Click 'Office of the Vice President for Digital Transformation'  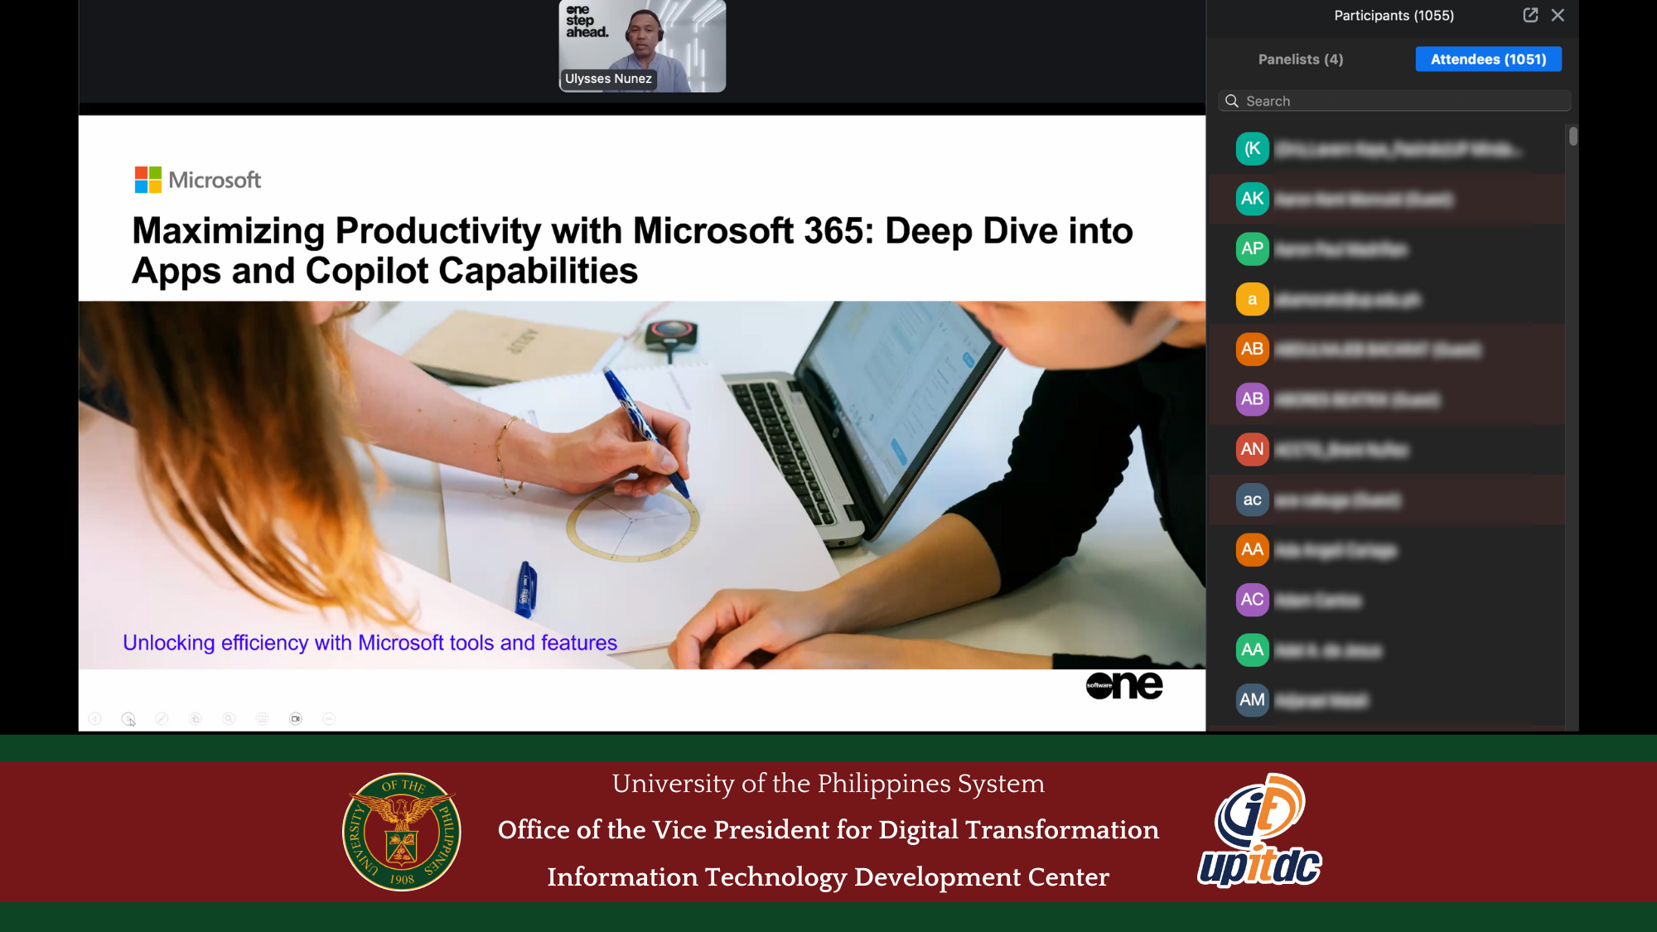click(828, 830)
